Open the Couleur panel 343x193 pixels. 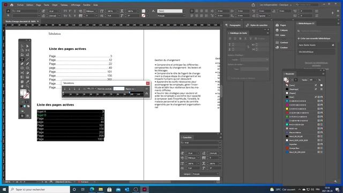(282, 48)
